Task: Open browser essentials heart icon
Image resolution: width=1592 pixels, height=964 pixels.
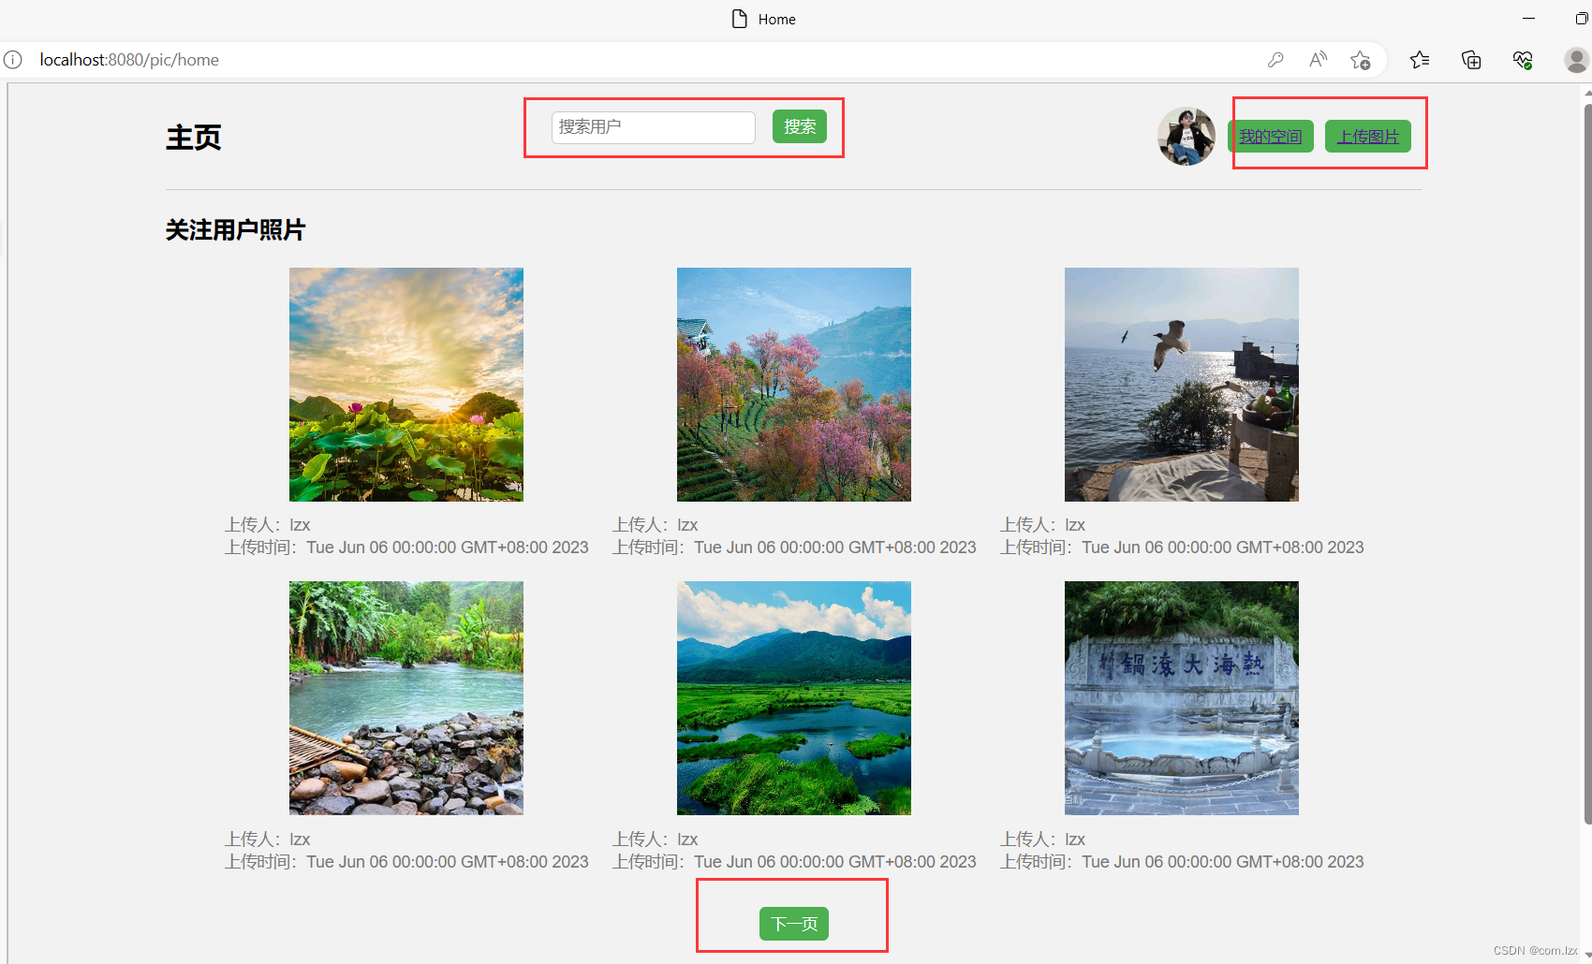Action: click(x=1523, y=60)
